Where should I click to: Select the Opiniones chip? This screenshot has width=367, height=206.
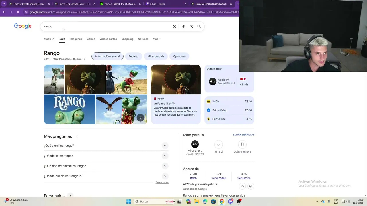[x=179, y=56]
